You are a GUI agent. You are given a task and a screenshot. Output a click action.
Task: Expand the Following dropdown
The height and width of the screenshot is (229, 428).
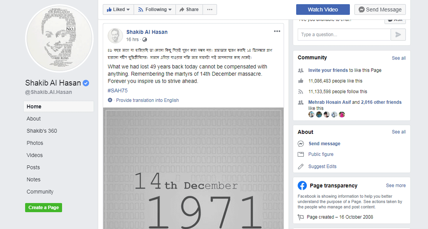[x=155, y=9]
